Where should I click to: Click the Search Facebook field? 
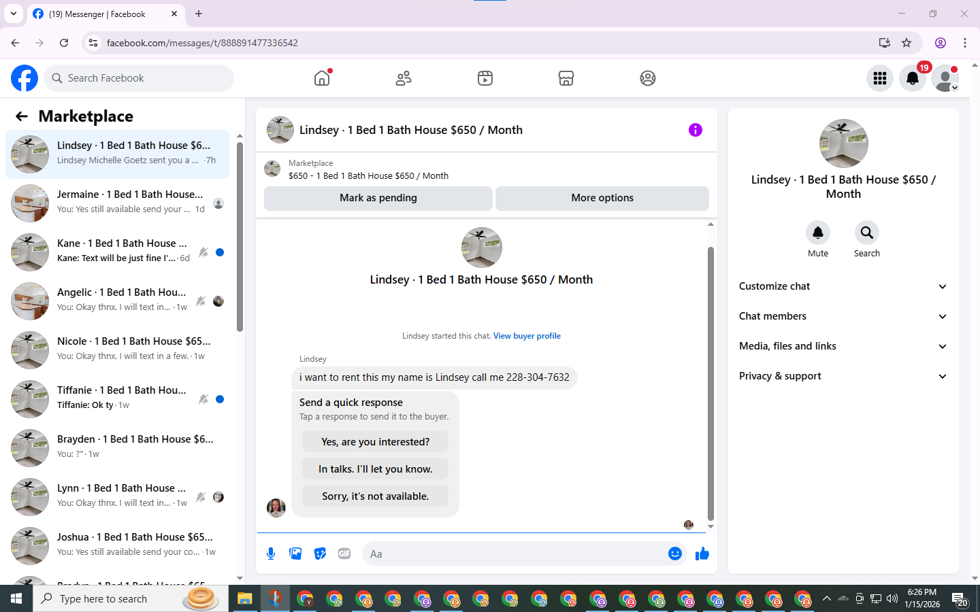pyautogui.click(x=139, y=78)
